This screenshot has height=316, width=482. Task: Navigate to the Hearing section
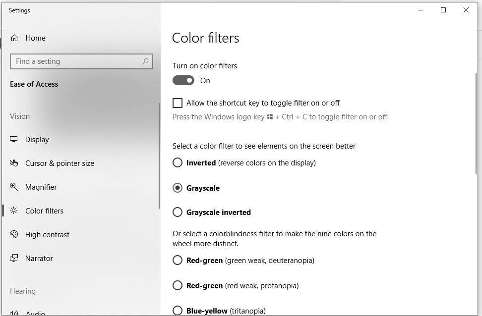coord(23,291)
